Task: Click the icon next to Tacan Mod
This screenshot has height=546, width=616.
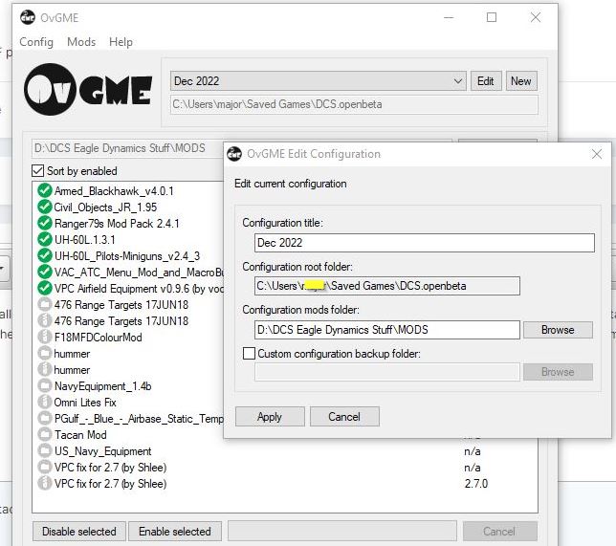Action: click(x=45, y=435)
